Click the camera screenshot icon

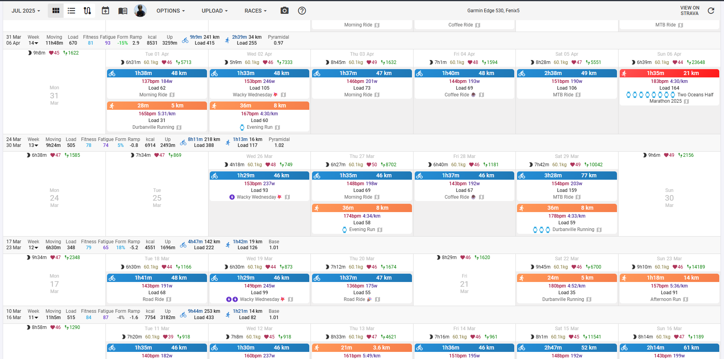[x=284, y=11]
